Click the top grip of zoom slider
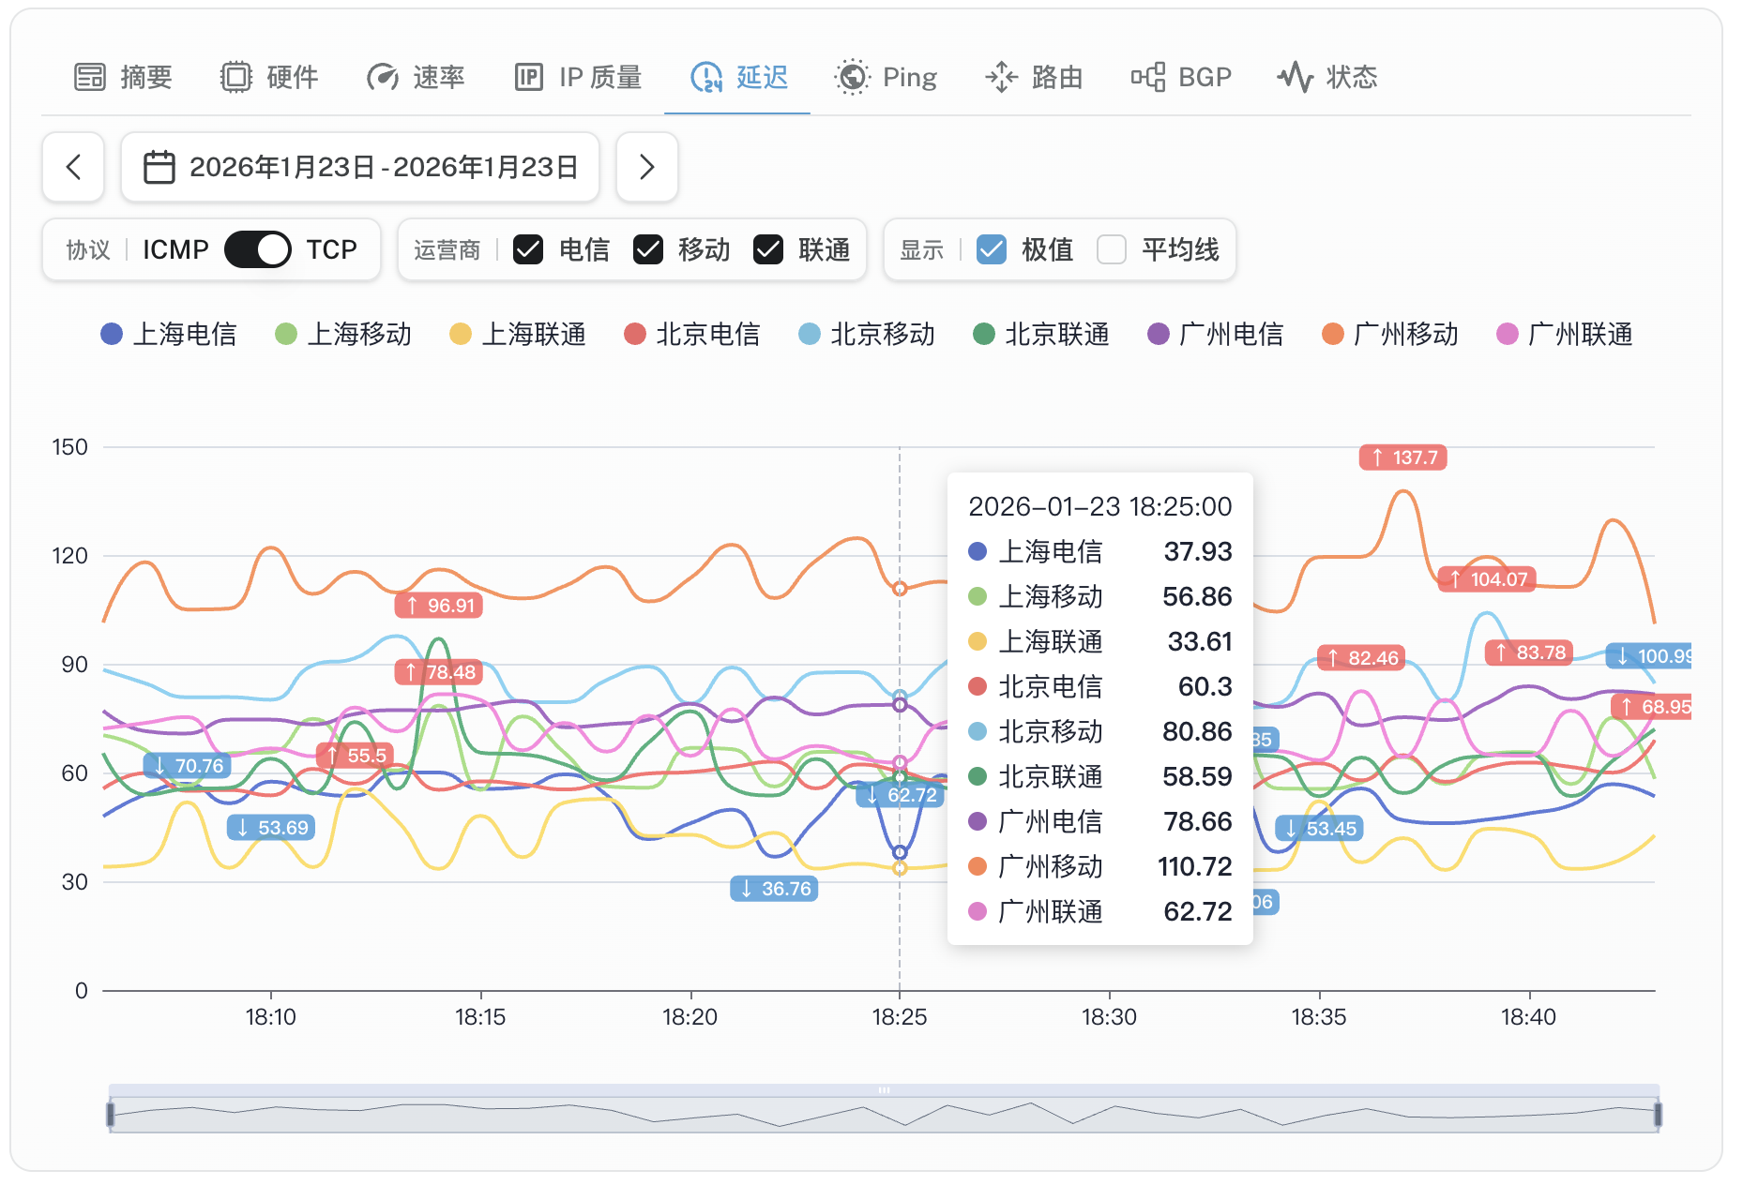Image resolution: width=1743 pixels, height=1185 pixels. pos(884,1090)
